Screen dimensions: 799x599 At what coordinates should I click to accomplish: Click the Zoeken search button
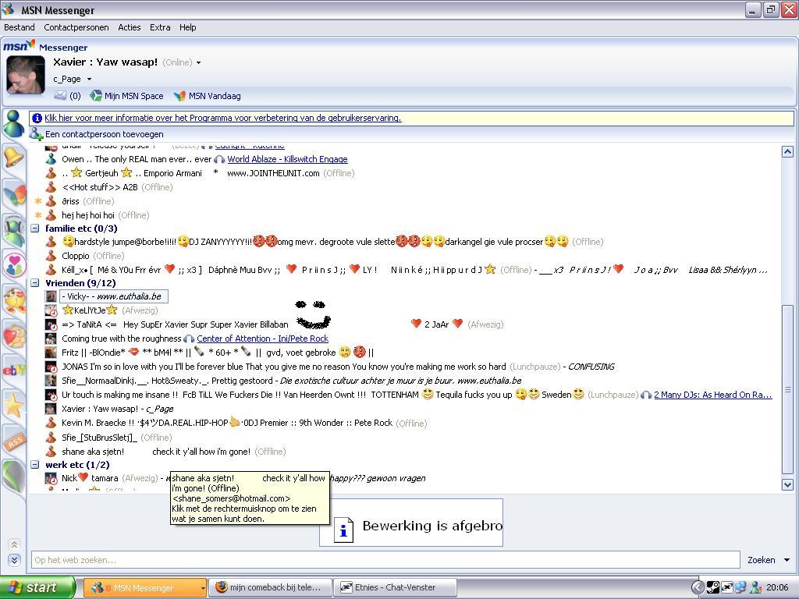(x=762, y=560)
